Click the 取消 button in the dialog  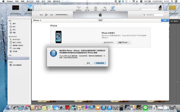88,63
